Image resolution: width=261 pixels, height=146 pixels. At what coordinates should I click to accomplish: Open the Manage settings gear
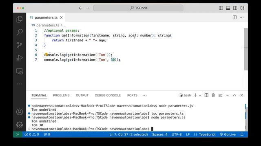tap(20, 125)
